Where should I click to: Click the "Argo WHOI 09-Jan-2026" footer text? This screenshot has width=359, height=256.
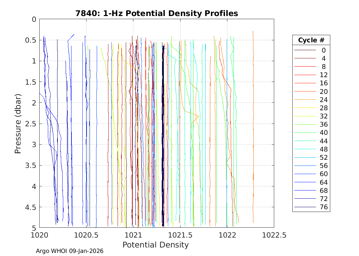coord(70,251)
